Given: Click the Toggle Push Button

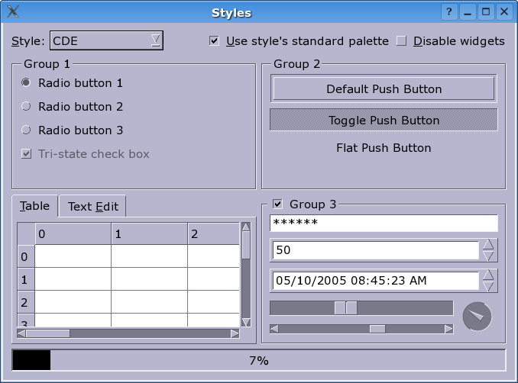Looking at the screenshot, I should point(384,120).
